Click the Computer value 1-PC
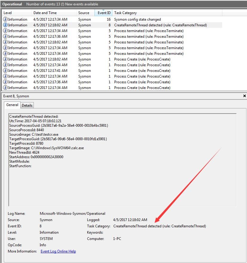 point(117,239)
